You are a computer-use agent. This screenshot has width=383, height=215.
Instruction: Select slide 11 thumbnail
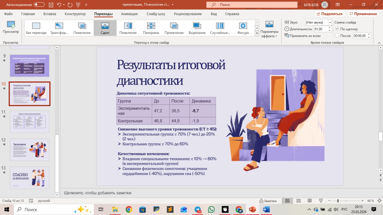[x=30, y=122]
